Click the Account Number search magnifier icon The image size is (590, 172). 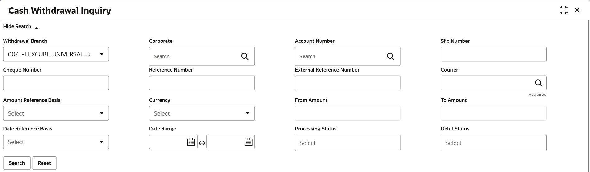pos(391,56)
